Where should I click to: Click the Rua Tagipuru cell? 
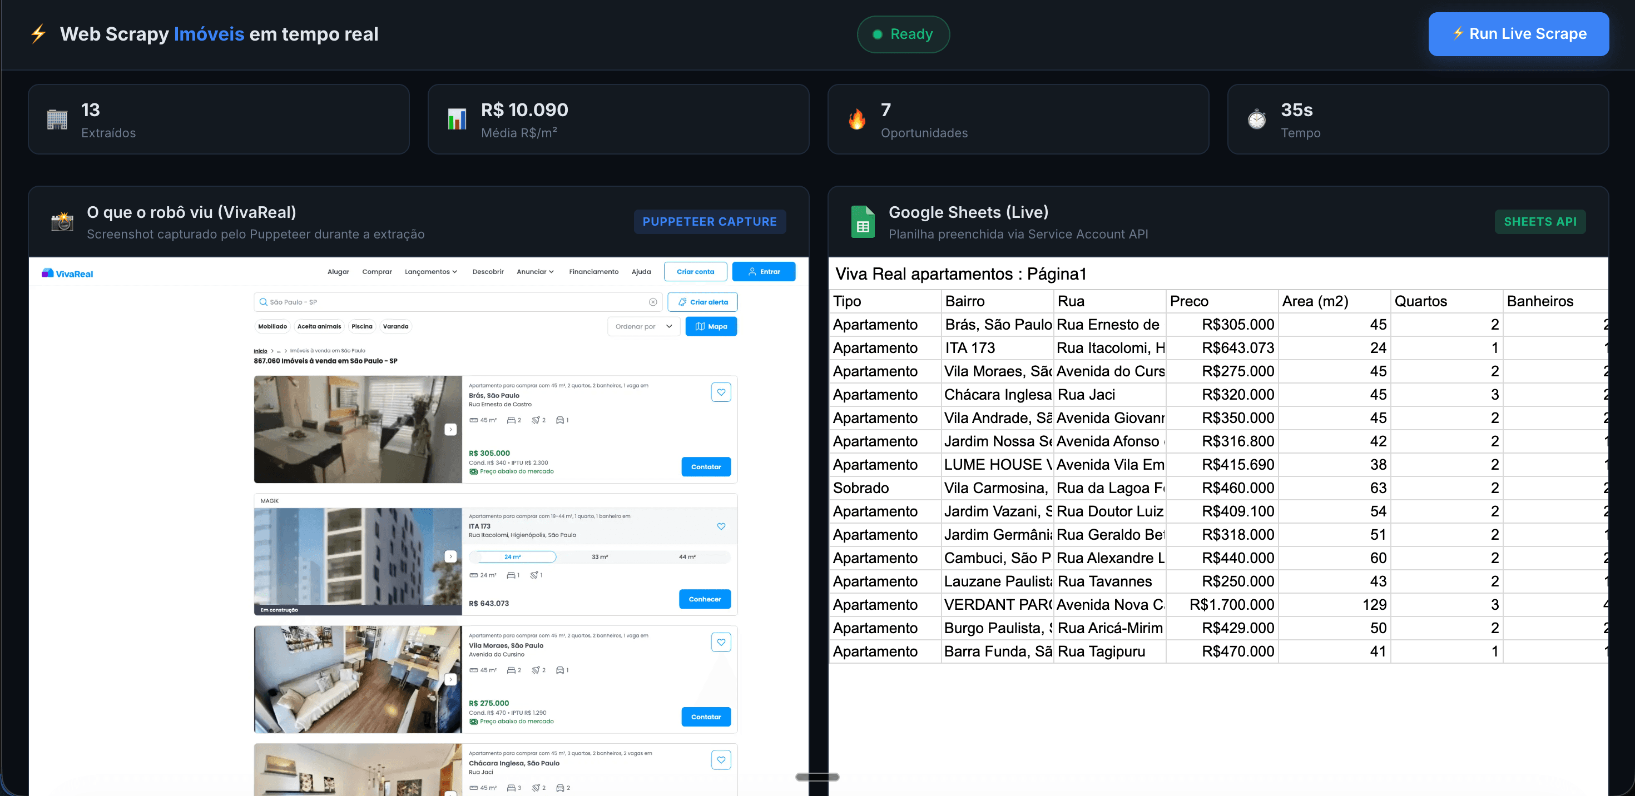click(x=1109, y=651)
